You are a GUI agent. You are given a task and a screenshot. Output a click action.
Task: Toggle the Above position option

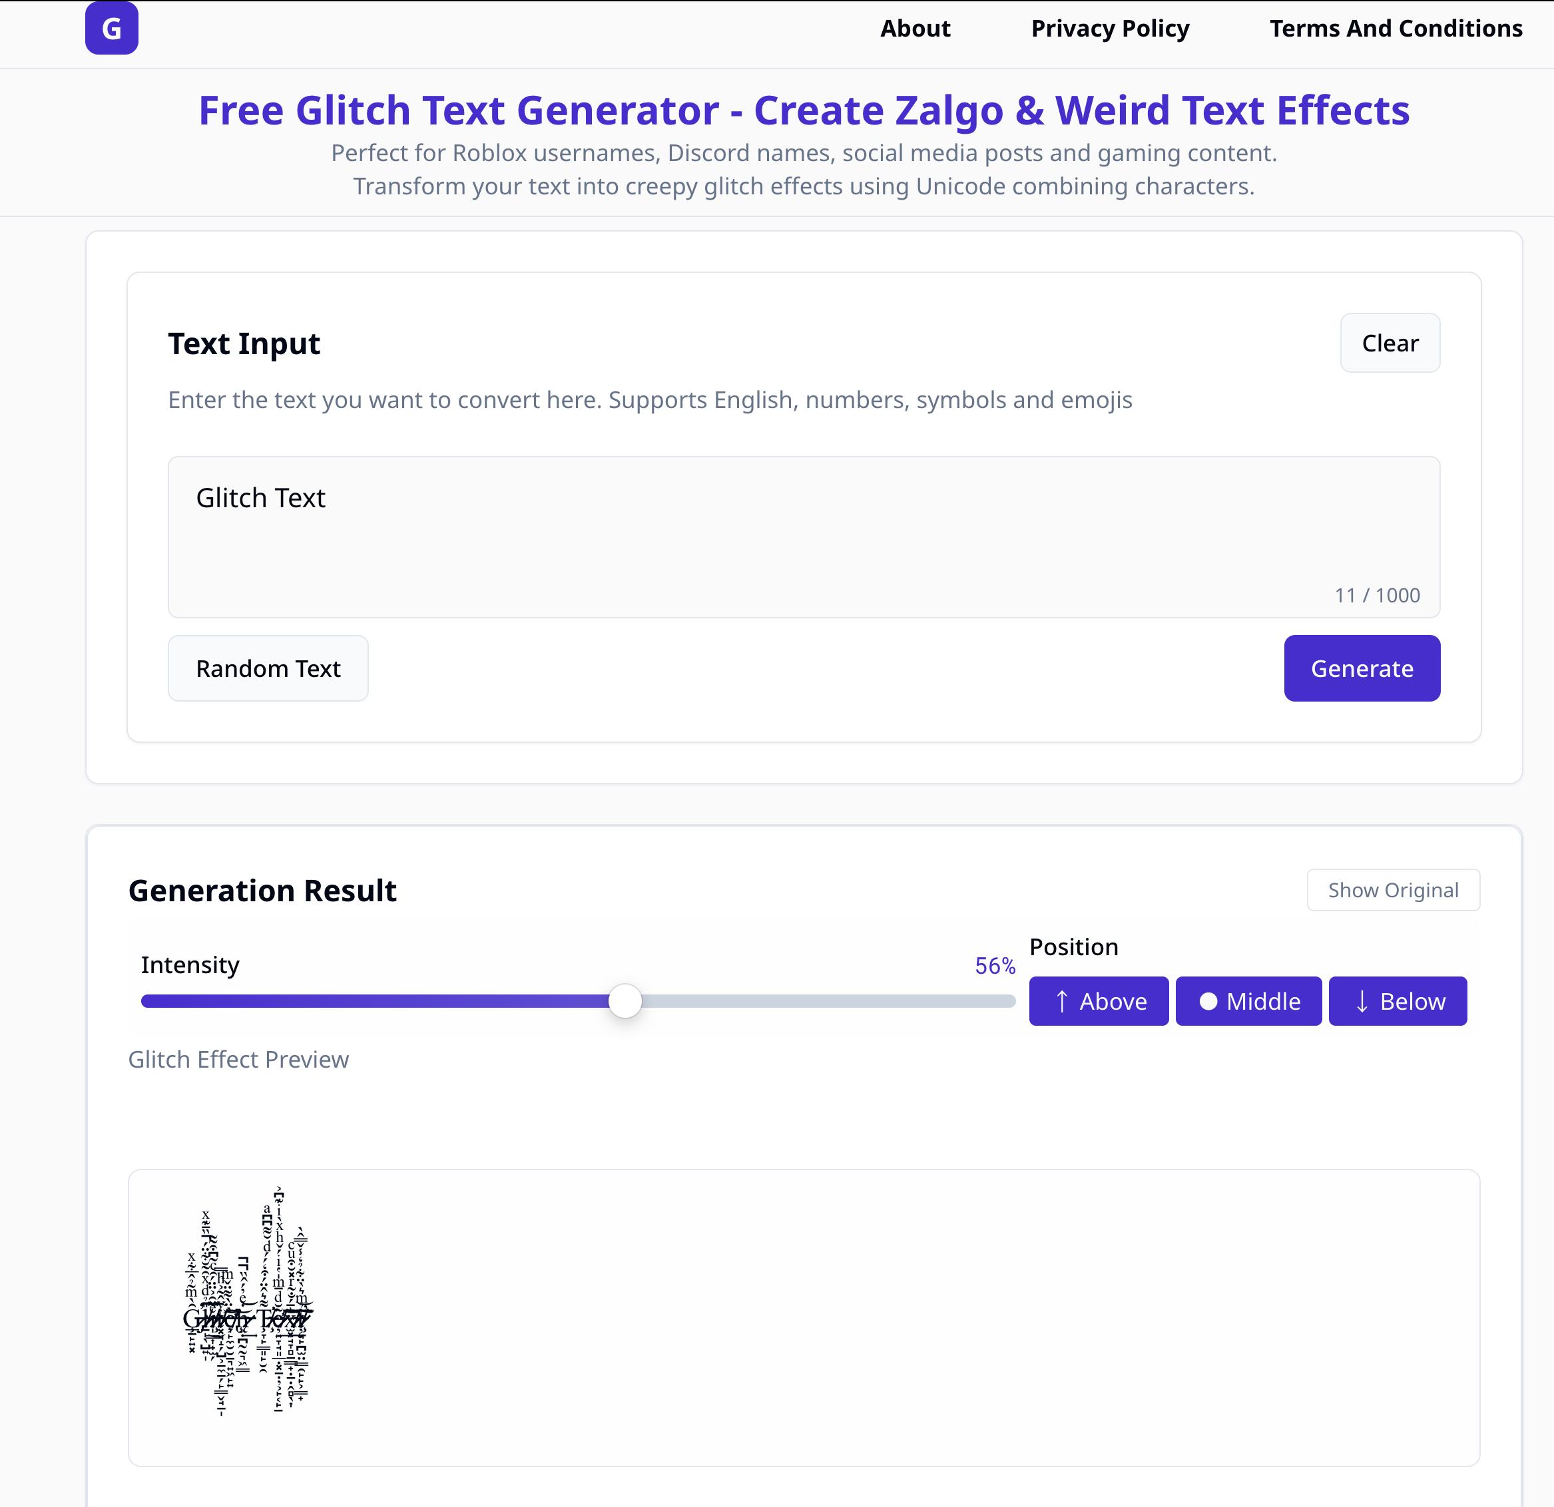coord(1099,1001)
